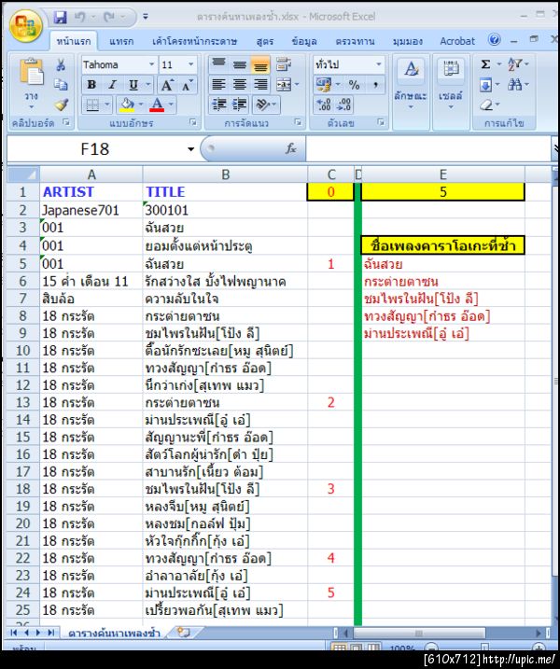
Task: Expand the Name Box dropdown arrow
Action: tap(190, 149)
